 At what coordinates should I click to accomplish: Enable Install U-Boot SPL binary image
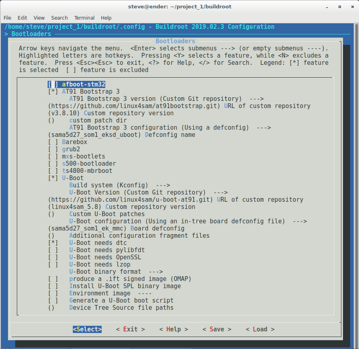tap(53, 286)
